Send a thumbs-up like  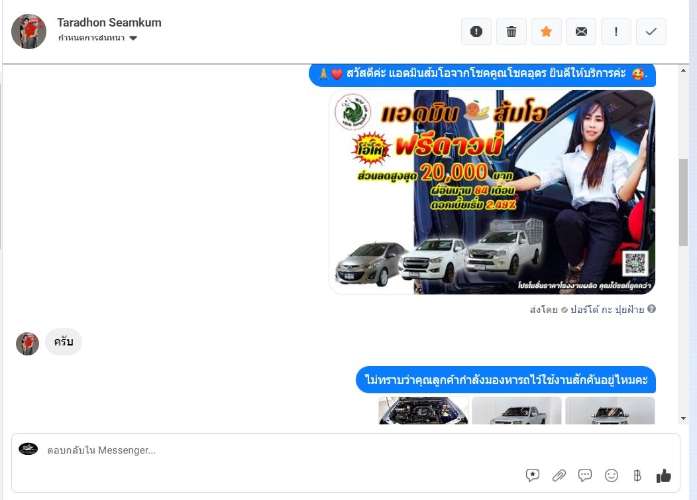click(x=664, y=475)
